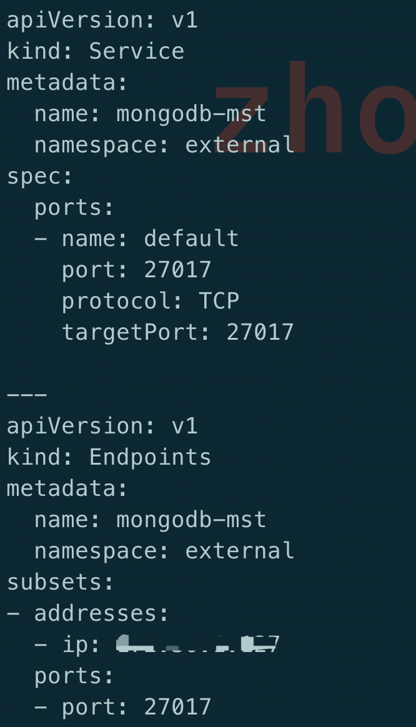Place cursor on 'port: 27017' under spec

pos(137,270)
